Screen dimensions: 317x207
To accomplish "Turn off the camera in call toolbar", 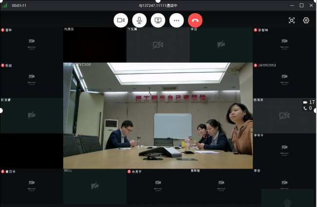I will 121,20.
